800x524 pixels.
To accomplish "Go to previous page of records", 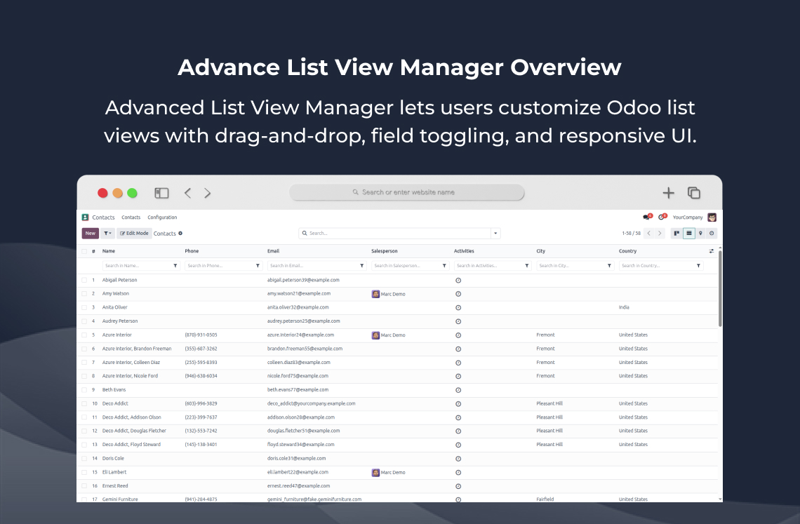I will tap(649, 233).
